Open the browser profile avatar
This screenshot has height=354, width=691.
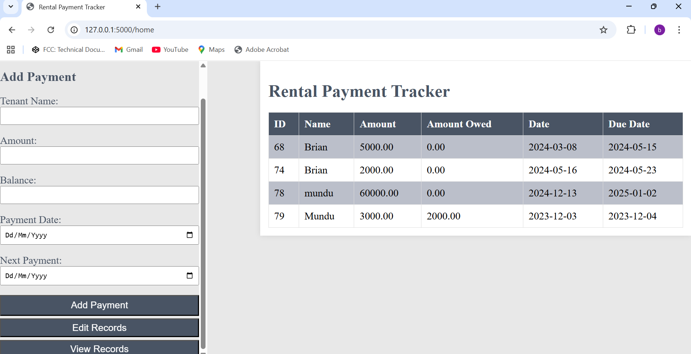(660, 30)
